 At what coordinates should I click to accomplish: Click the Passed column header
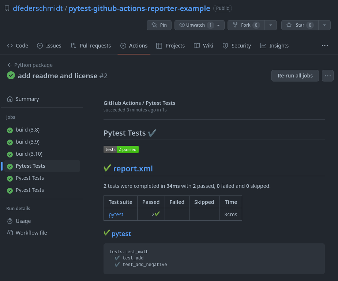[151, 202]
